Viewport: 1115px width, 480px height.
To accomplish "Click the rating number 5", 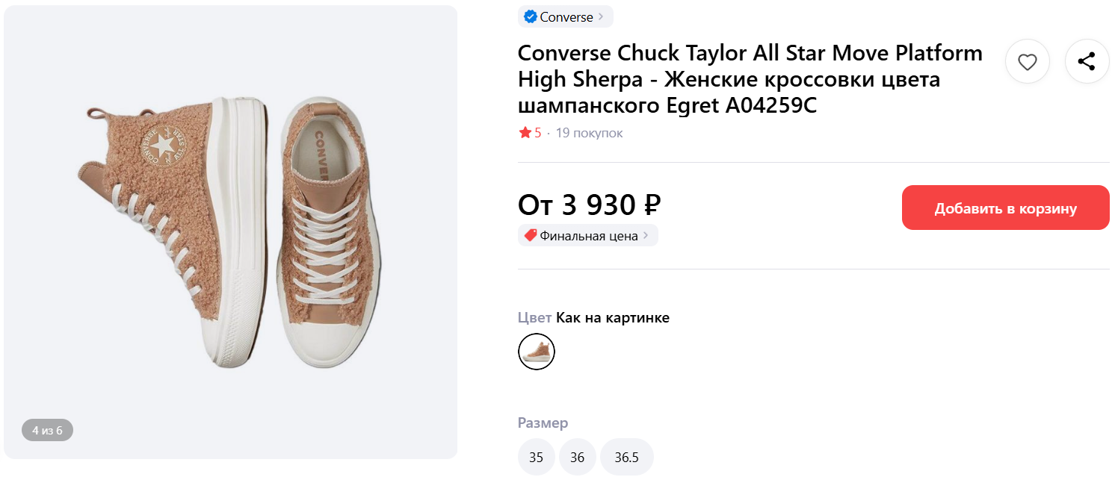I will 538,133.
